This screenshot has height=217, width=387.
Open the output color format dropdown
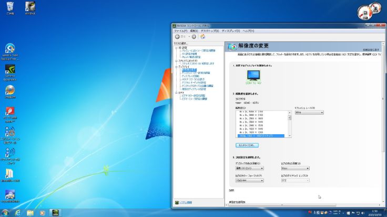(x=250, y=180)
